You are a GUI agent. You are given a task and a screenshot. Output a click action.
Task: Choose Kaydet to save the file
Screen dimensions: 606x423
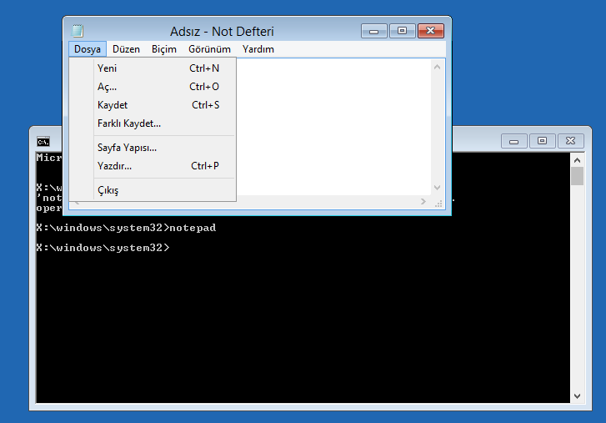(153, 105)
